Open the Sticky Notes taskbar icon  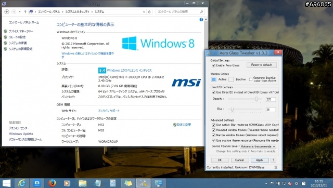coord(128,183)
